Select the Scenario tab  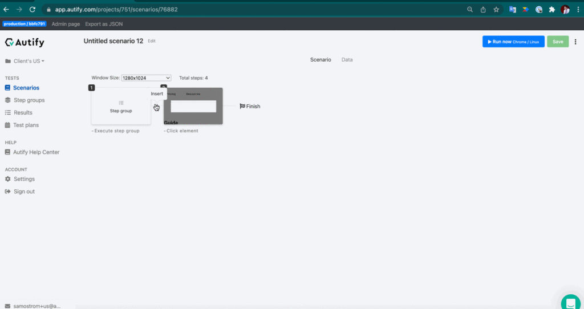[321, 60]
